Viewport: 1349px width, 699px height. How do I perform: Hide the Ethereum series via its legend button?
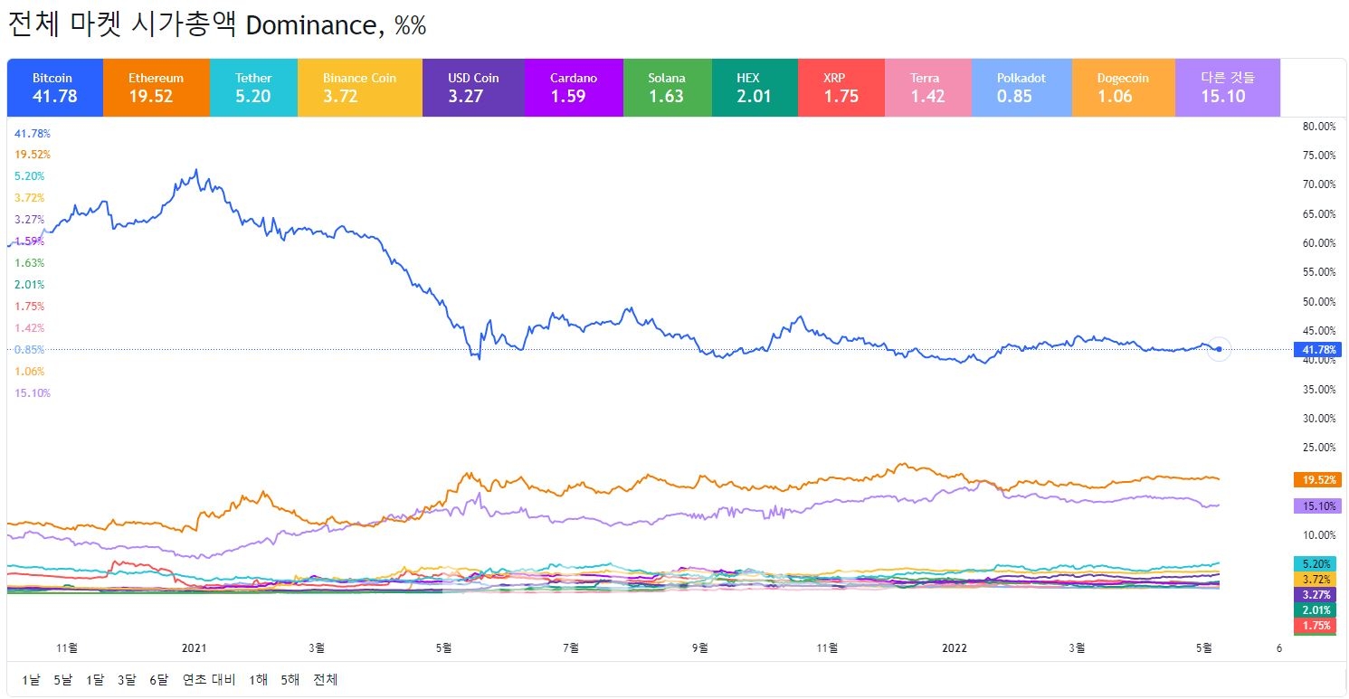tap(156, 87)
